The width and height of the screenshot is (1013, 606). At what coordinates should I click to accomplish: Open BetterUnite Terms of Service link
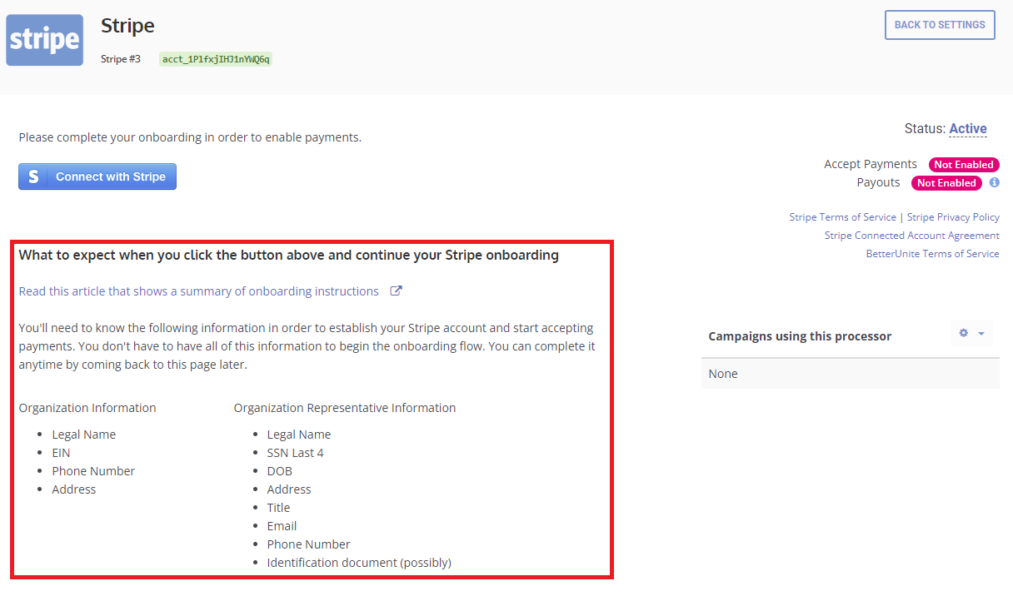point(932,254)
